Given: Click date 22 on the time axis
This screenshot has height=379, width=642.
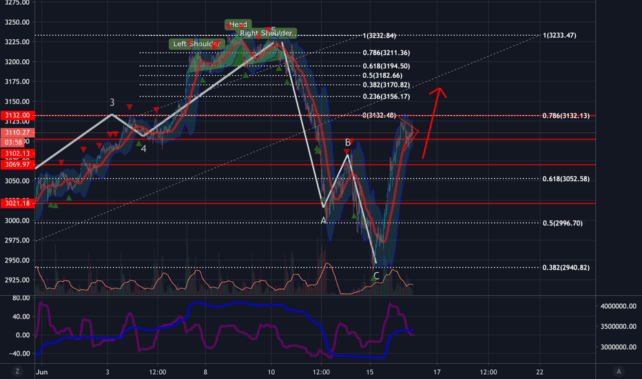Looking at the screenshot, I should point(539,372).
